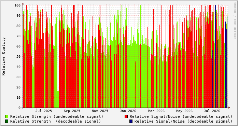Viewport: 238px width, 126px height.
Task: Click the dark green decodeable strength swatch
Action: pyautogui.click(x=7, y=121)
